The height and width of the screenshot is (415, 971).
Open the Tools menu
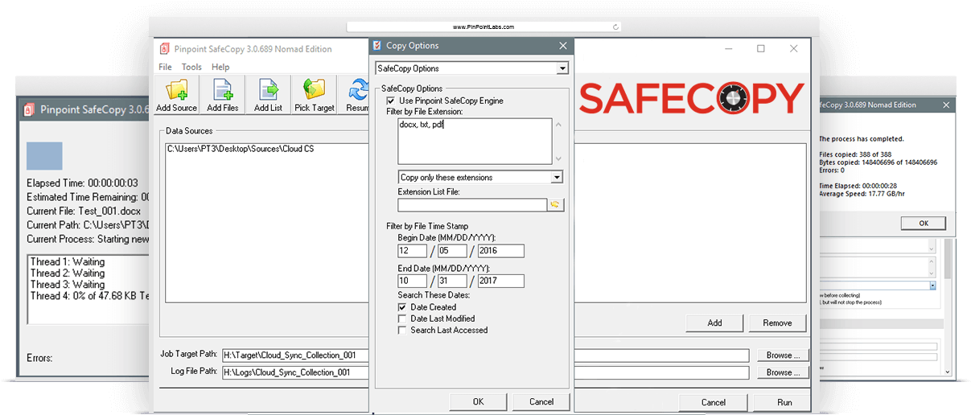[191, 67]
